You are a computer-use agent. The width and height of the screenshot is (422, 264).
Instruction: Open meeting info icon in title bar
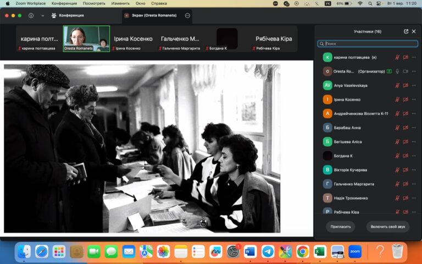tap(31, 15)
